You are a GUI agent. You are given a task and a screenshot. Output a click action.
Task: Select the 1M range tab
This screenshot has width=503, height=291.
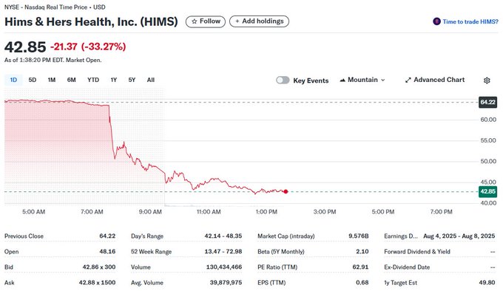[x=52, y=80]
